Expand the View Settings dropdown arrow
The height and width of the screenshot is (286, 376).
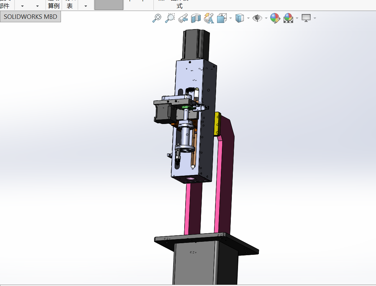[315, 18]
